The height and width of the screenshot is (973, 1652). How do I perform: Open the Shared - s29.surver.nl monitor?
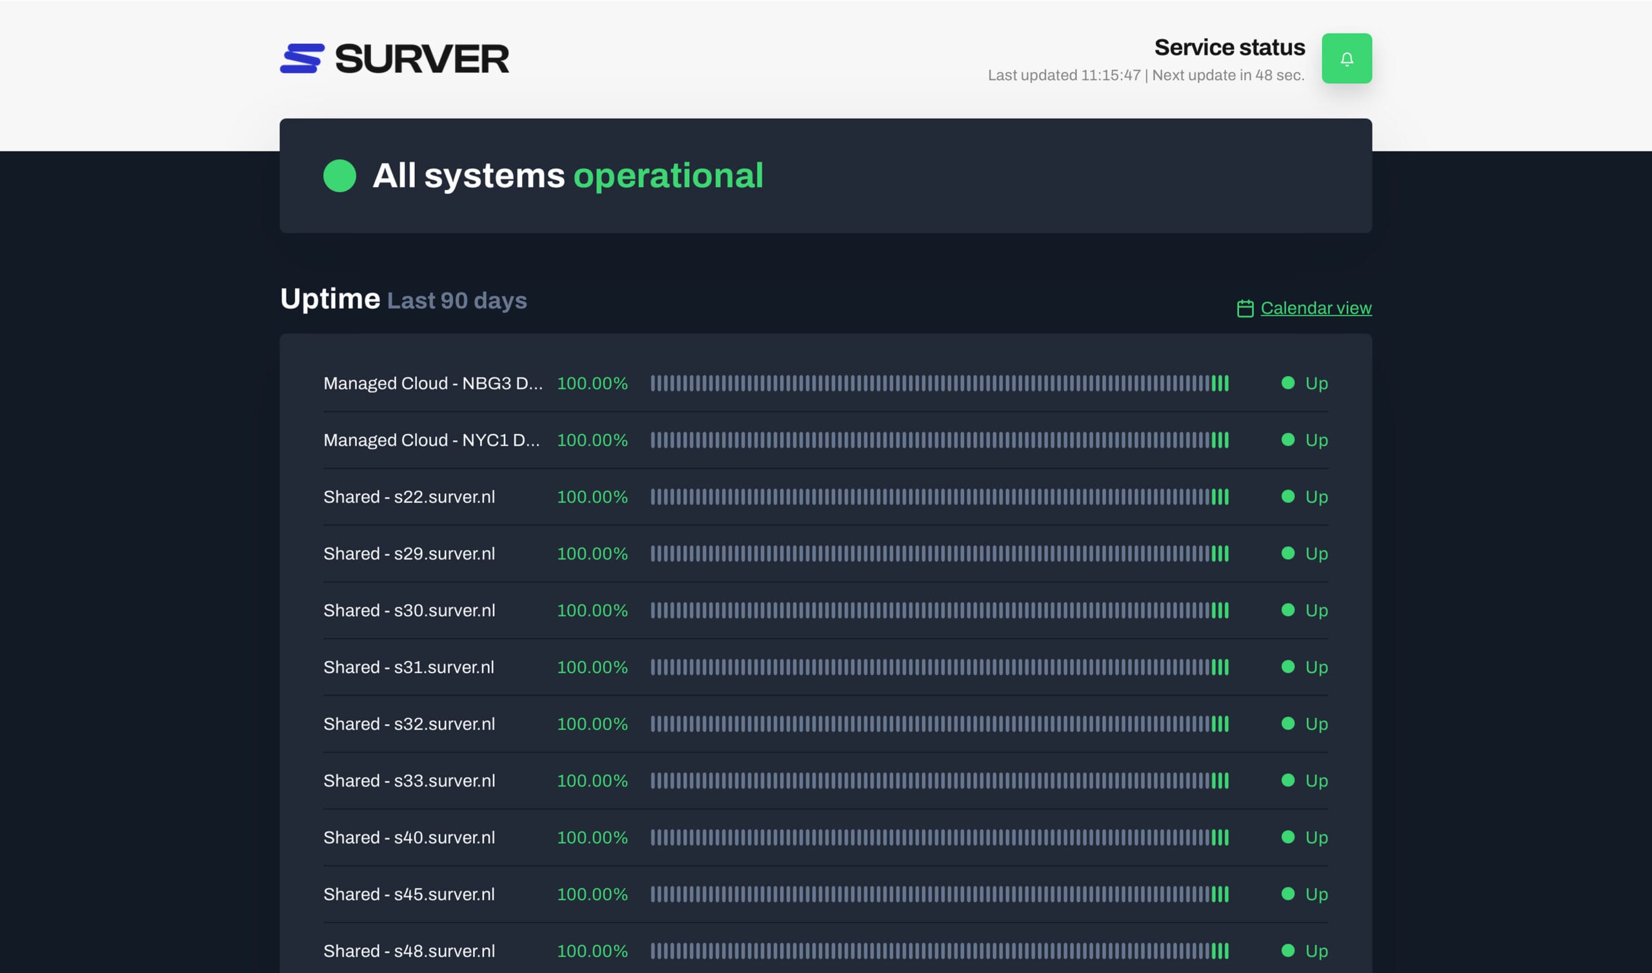click(x=408, y=553)
